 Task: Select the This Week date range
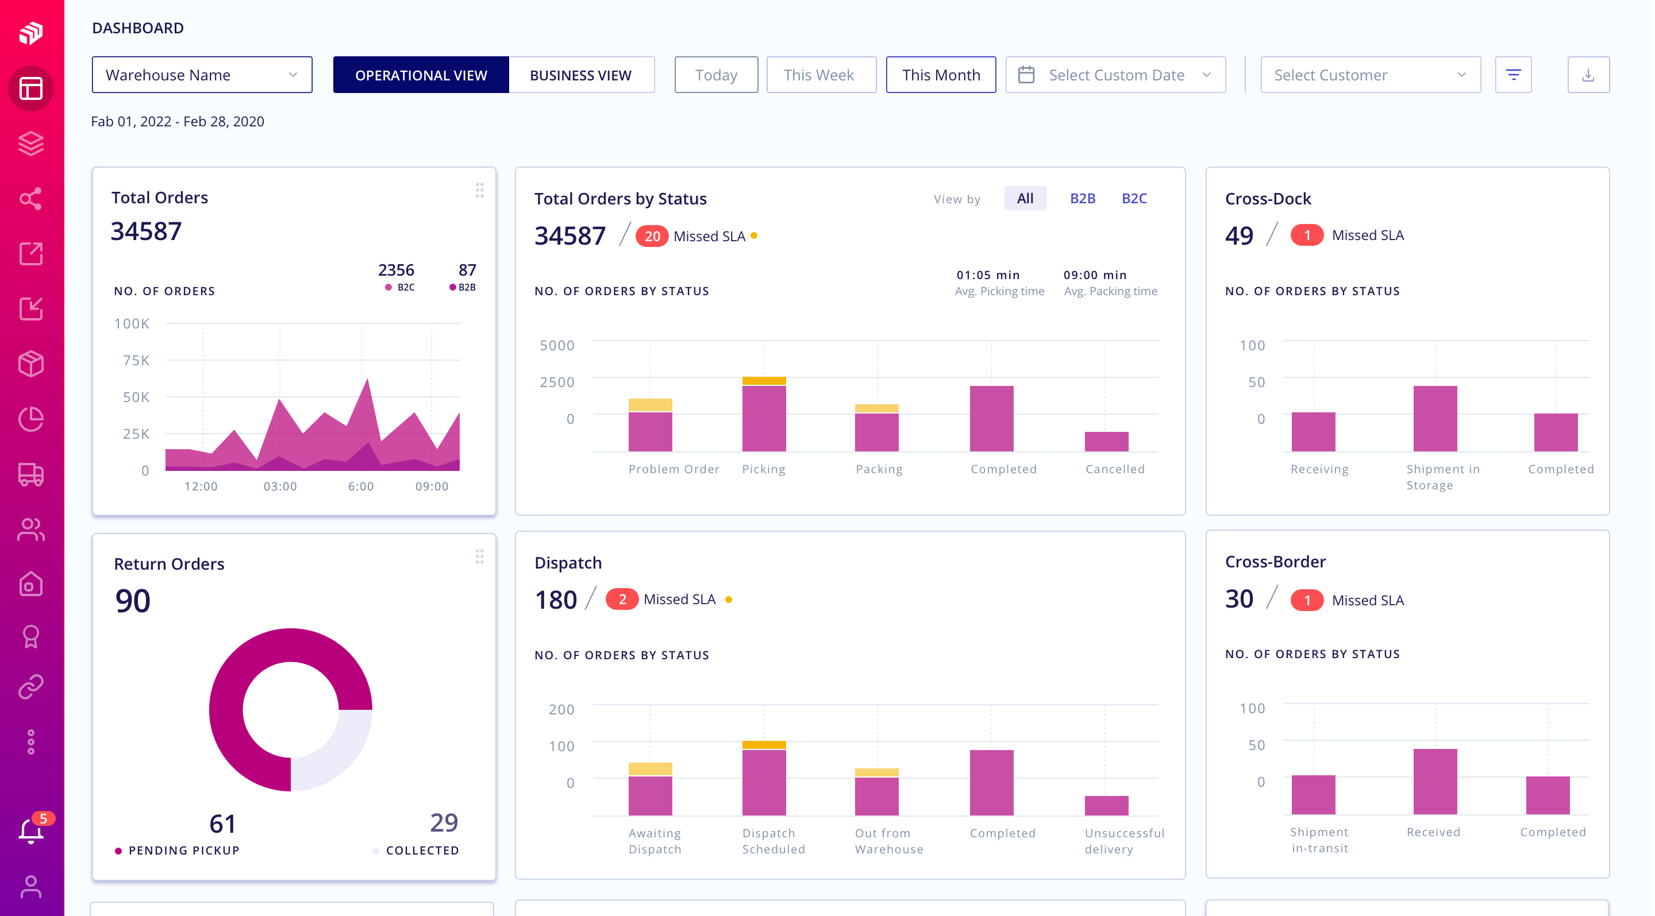pyautogui.click(x=821, y=75)
